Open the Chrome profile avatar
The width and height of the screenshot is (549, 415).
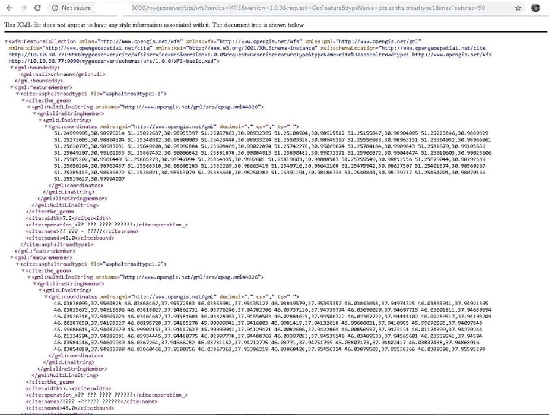[535, 8]
